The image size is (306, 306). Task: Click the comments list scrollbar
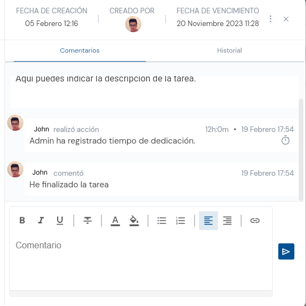coord(301,150)
